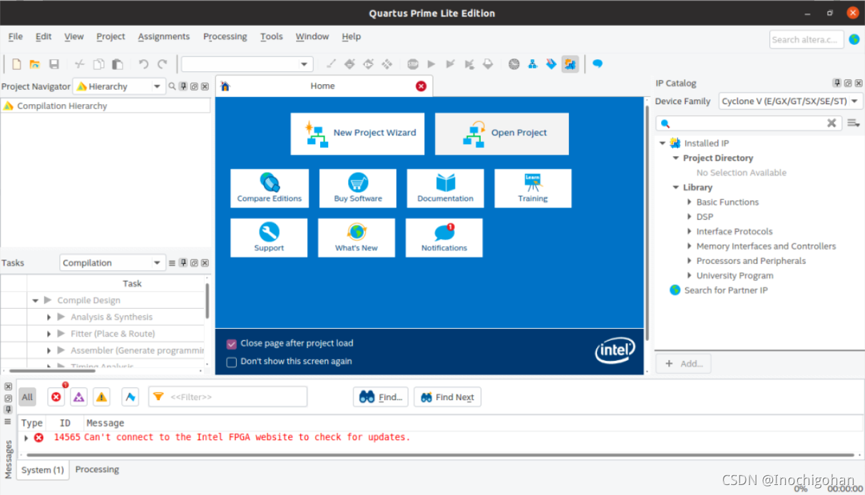Click the undo arrow in toolbar

[x=143, y=64]
